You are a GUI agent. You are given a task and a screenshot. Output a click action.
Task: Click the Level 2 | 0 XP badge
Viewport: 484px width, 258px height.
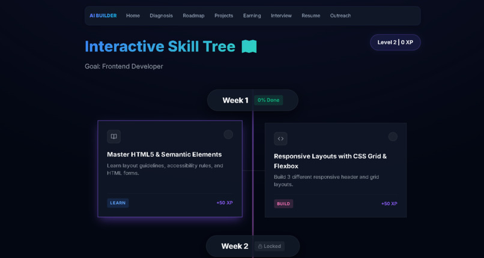point(395,43)
